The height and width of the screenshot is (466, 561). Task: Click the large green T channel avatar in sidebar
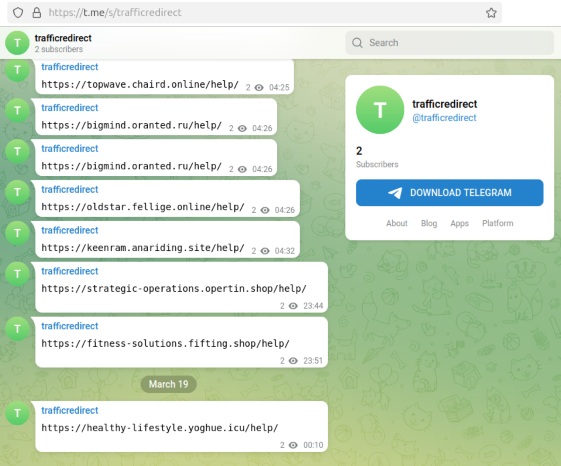[380, 110]
